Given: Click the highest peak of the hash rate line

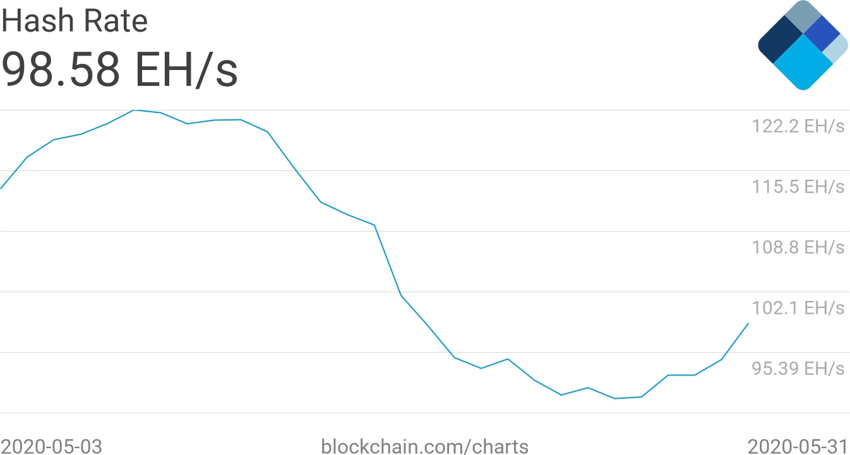Looking at the screenshot, I should click(x=134, y=110).
